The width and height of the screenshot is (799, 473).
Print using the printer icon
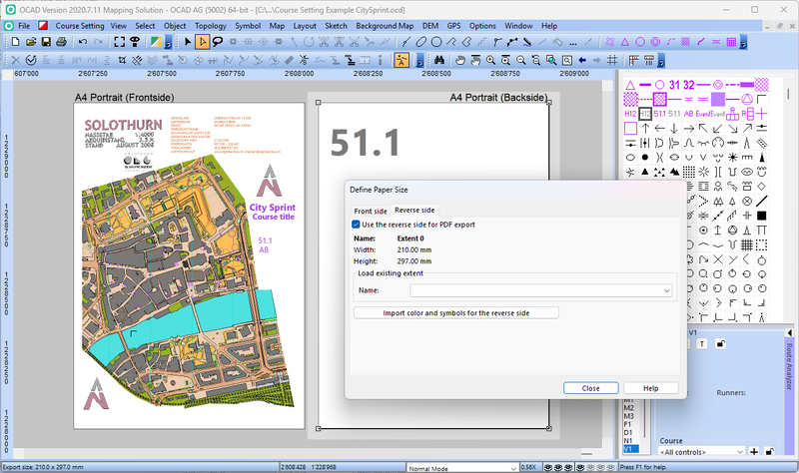[x=61, y=42]
